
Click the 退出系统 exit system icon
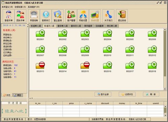pos(122,16)
